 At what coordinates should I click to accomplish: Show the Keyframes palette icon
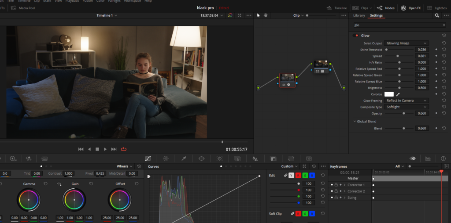[x=413, y=158]
